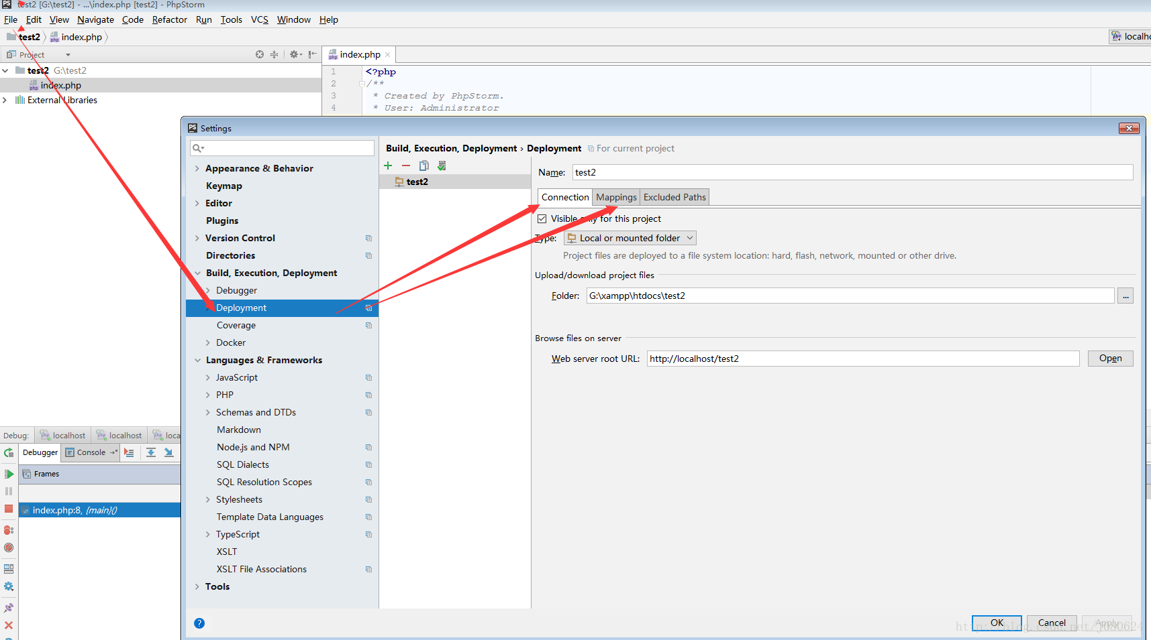Click index.php in navigation breadcrumb
Image resolution: width=1151 pixels, height=640 pixels.
pyautogui.click(x=76, y=37)
